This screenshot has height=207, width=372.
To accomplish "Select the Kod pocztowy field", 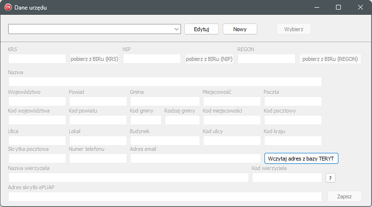I will (292, 120).
